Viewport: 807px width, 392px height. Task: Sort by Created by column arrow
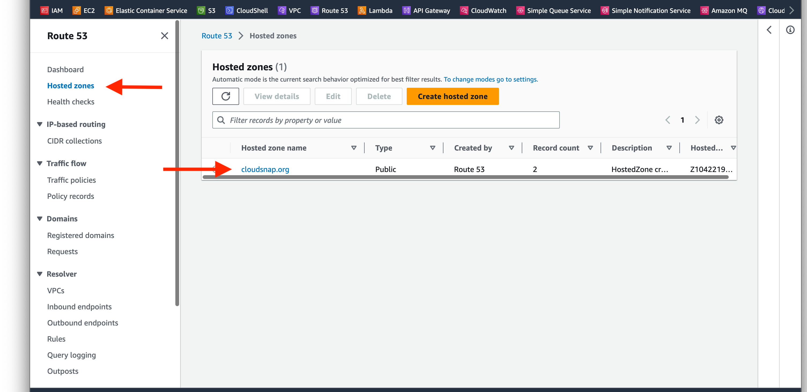click(x=511, y=148)
